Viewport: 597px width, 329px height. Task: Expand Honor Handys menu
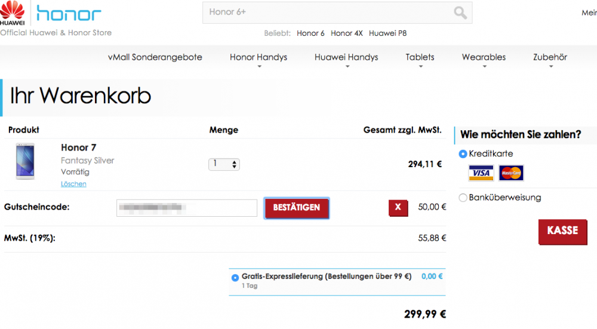pos(259,58)
